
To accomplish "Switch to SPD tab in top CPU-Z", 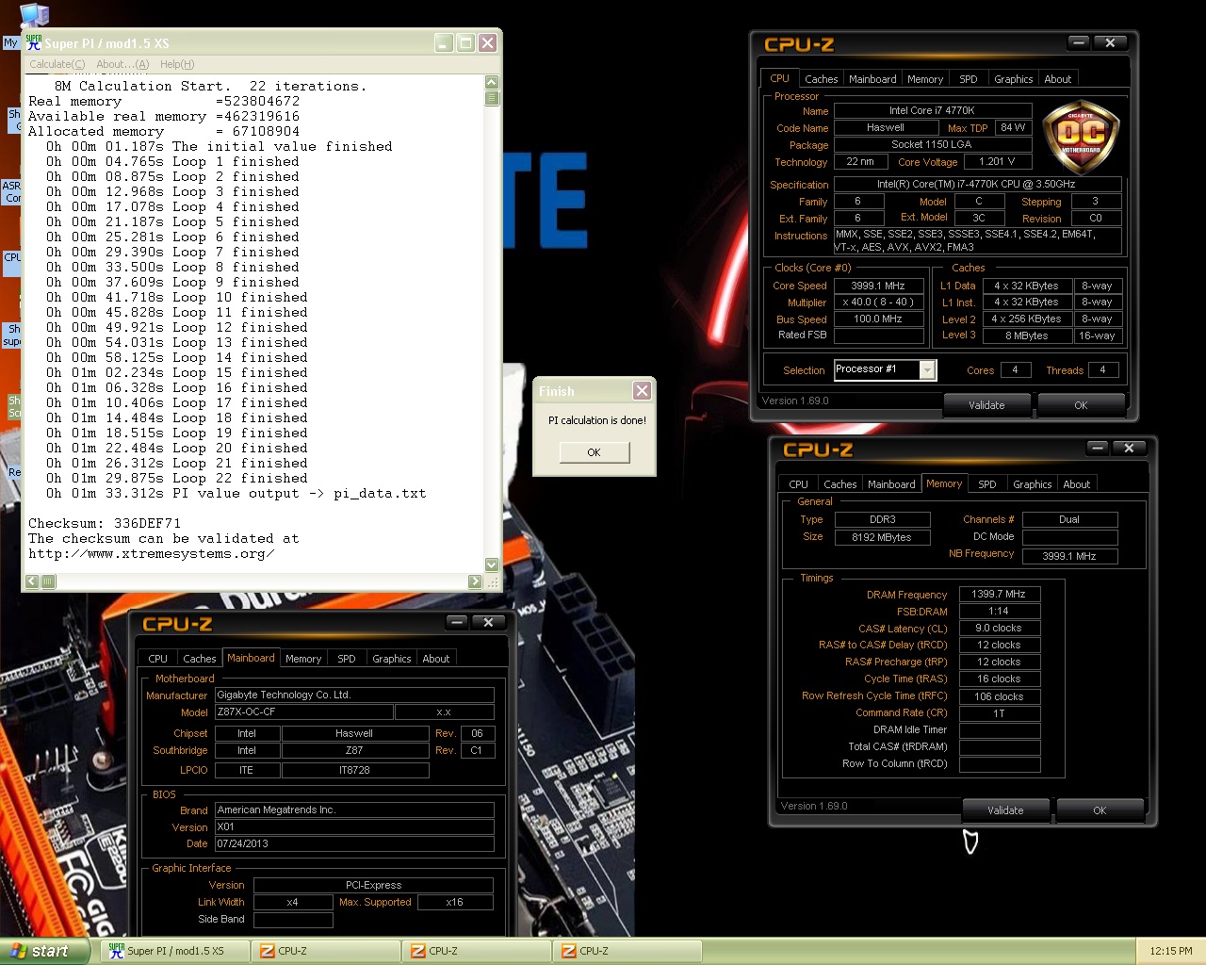I will pyautogui.click(x=968, y=79).
